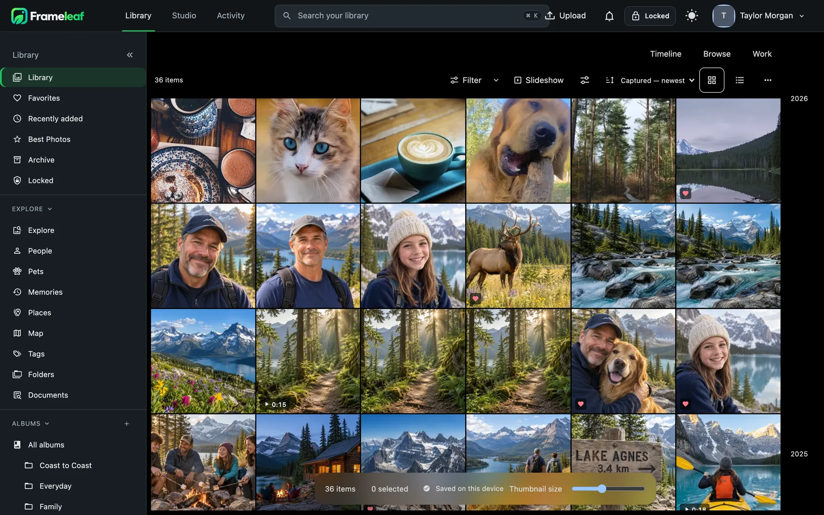Open notifications bell
Viewport: 824px width, 515px height.
(609, 16)
